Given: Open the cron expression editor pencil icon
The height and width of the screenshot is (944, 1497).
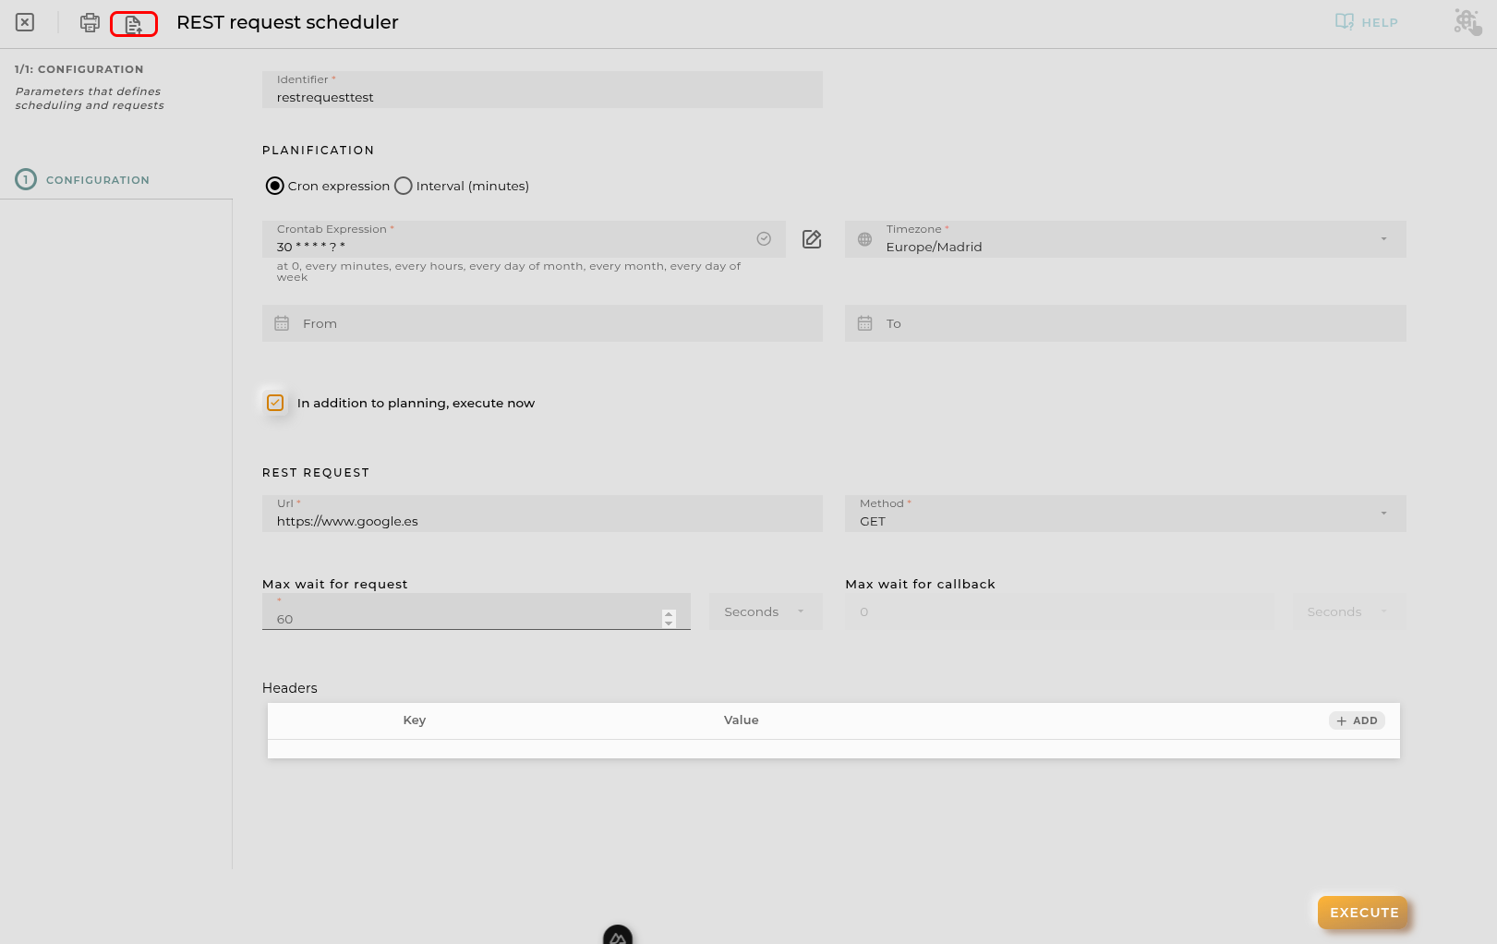Looking at the screenshot, I should [x=812, y=239].
